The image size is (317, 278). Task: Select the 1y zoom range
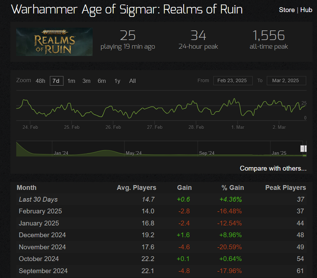pyautogui.click(x=117, y=81)
